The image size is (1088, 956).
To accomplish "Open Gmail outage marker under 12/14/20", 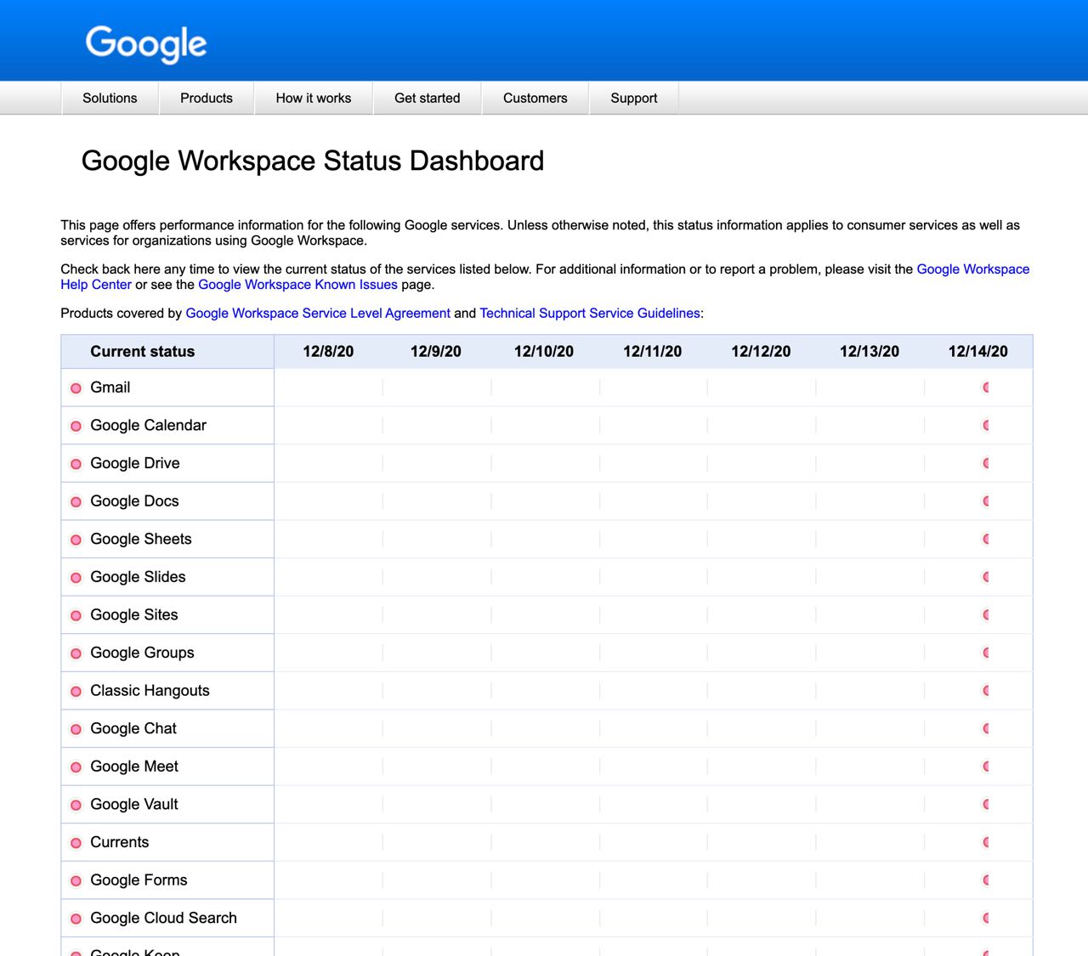I will [986, 387].
